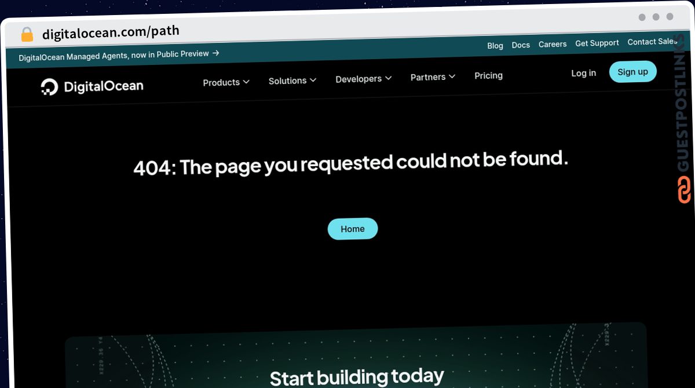Click the 404 page not found heading
695x388 pixels.
[x=351, y=164]
